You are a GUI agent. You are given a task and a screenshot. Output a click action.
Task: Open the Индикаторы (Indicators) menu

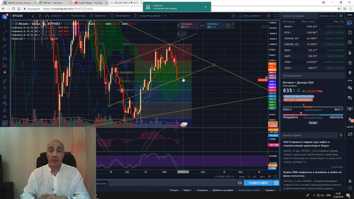tap(76, 16)
